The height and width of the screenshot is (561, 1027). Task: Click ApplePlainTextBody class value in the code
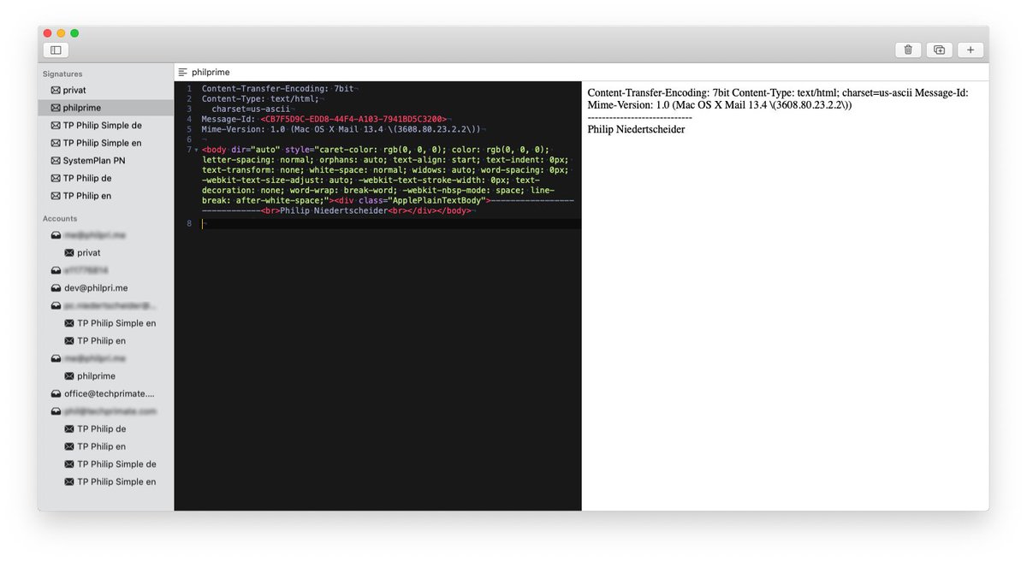click(x=437, y=200)
